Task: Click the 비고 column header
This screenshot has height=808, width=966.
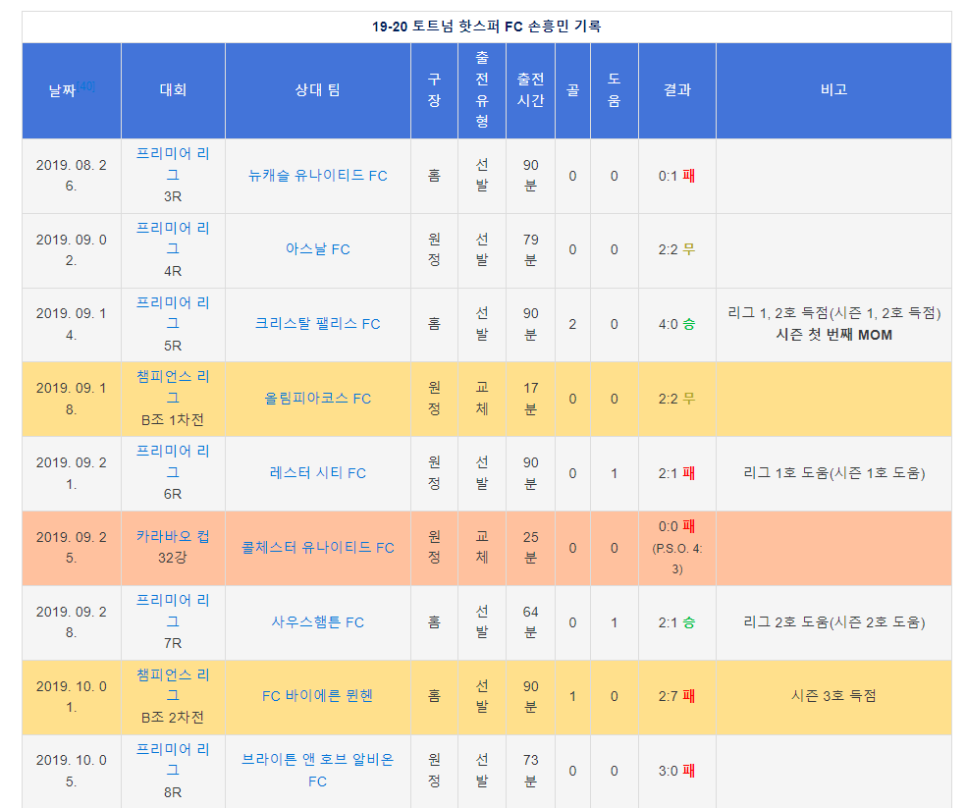Action: (833, 90)
